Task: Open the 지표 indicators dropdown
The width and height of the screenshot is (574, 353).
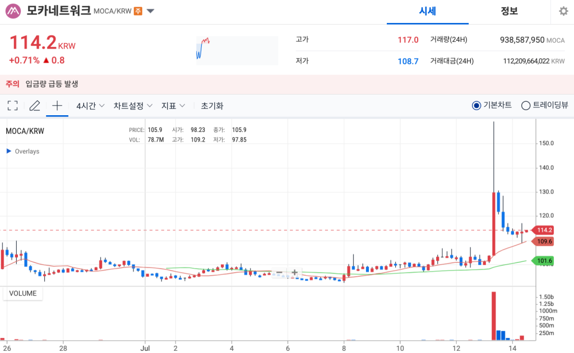Action: coord(173,106)
